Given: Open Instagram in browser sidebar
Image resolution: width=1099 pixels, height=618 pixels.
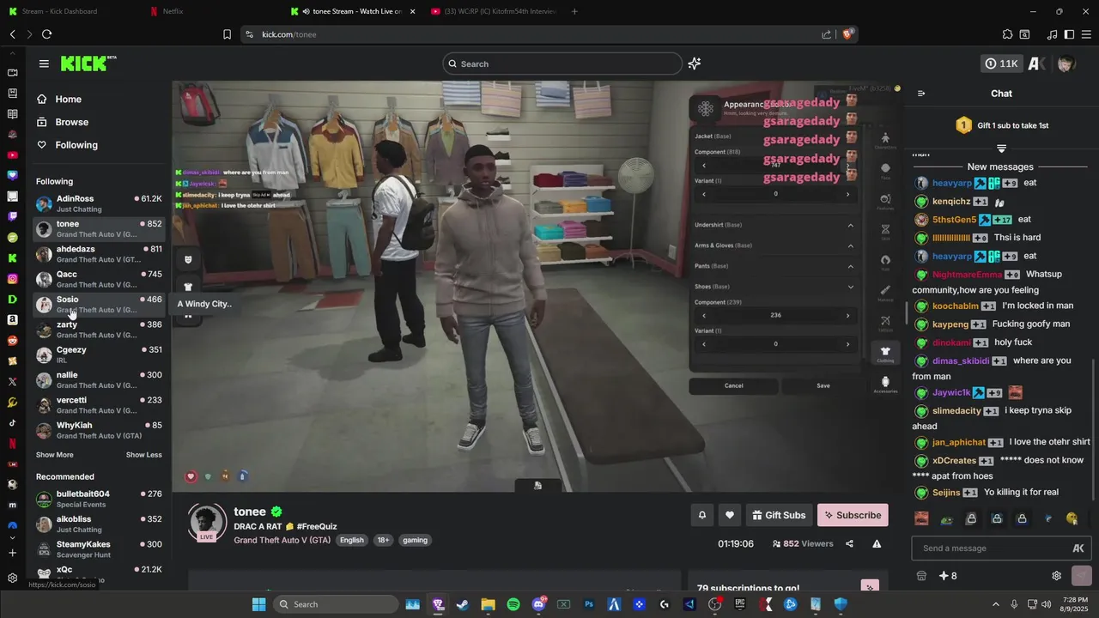Looking at the screenshot, I should point(12,279).
